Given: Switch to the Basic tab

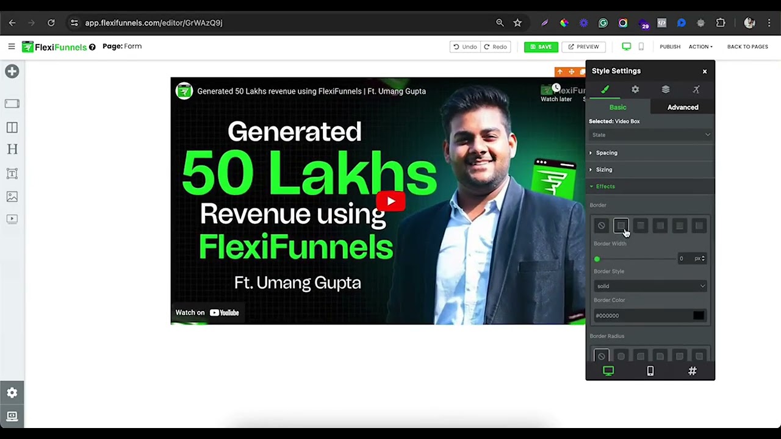Looking at the screenshot, I should pos(618,107).
